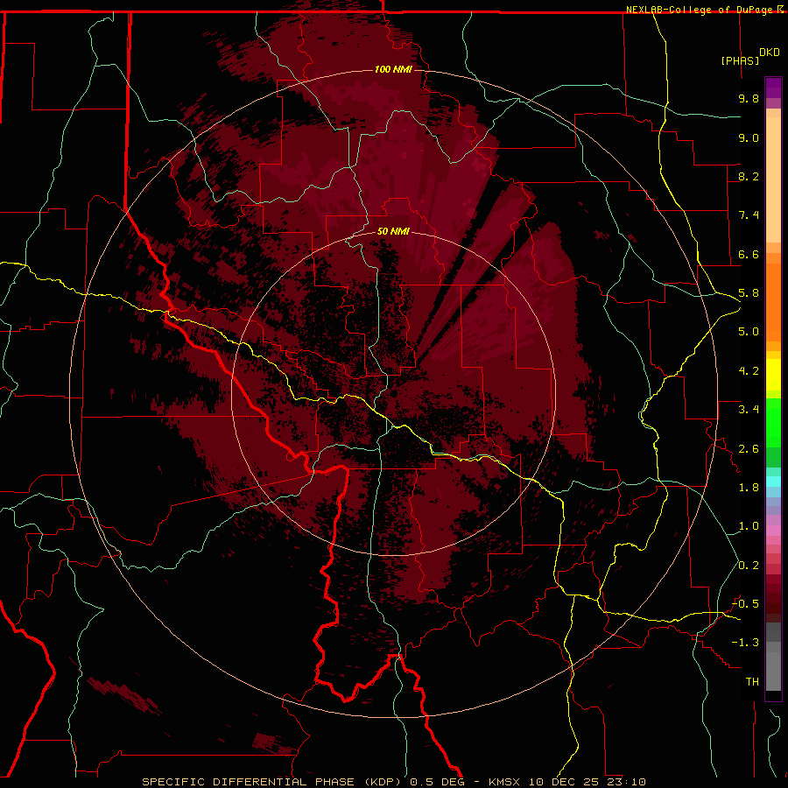
Task: Click the 4.2 color scale value
Action: [749, 371]
